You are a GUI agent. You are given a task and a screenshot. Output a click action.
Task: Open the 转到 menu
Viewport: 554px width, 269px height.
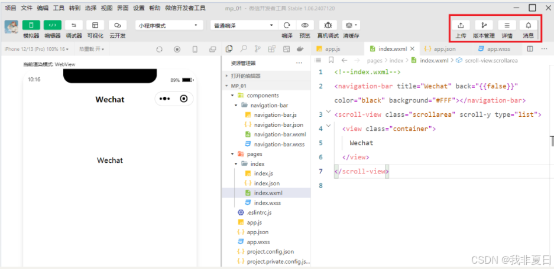74,8
